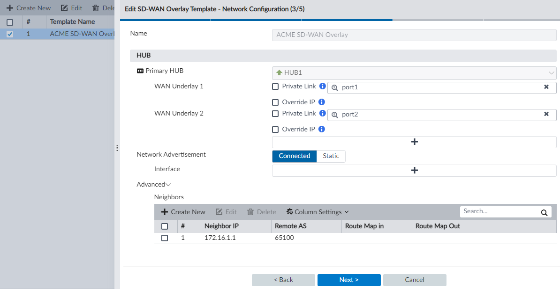The image size is (560, 289).
Task: Click the neighbors search magnifier icon
Action: pos(544,212)
